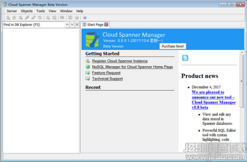The image size is (247, 162).
Task: Click the Recent heading
Action: pyautogui.click(x=93, y=87)
